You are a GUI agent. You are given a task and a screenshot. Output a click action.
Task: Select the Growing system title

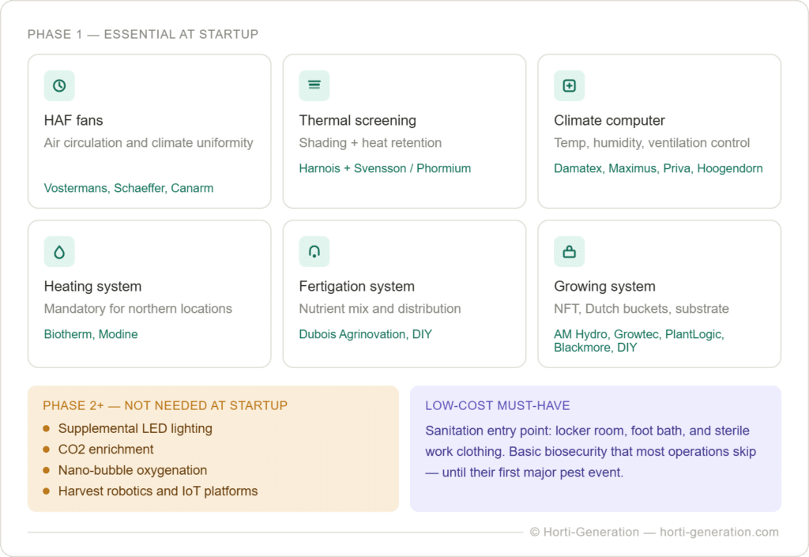(604, 287)
